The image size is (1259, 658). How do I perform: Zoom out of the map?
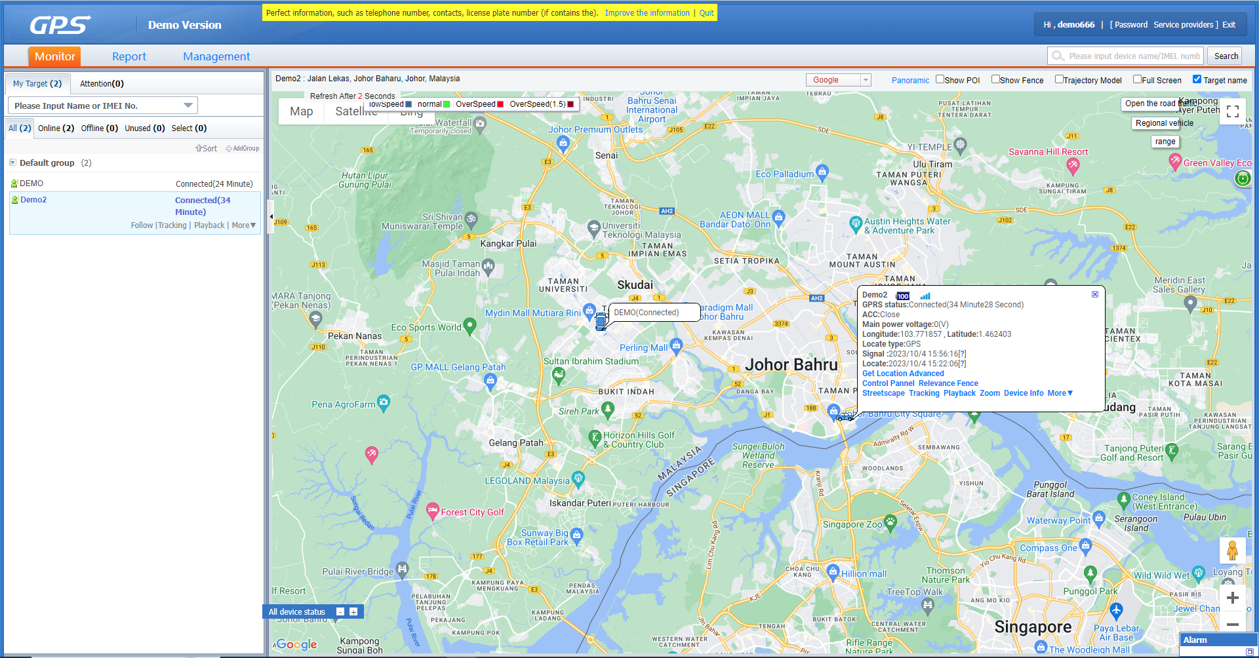(1233, 625)
